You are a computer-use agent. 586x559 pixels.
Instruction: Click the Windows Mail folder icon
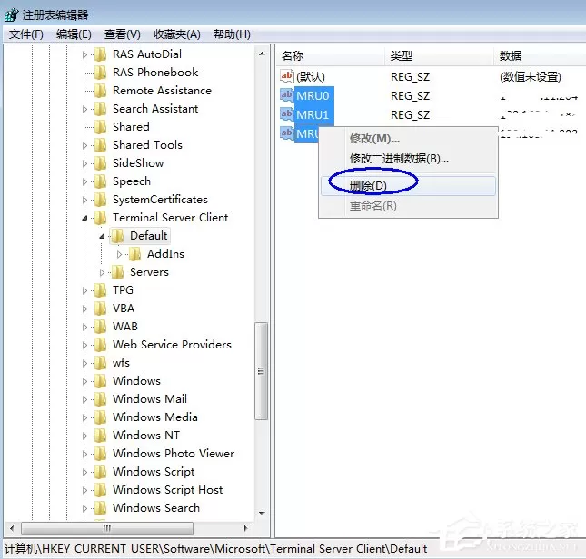[100, 399]
